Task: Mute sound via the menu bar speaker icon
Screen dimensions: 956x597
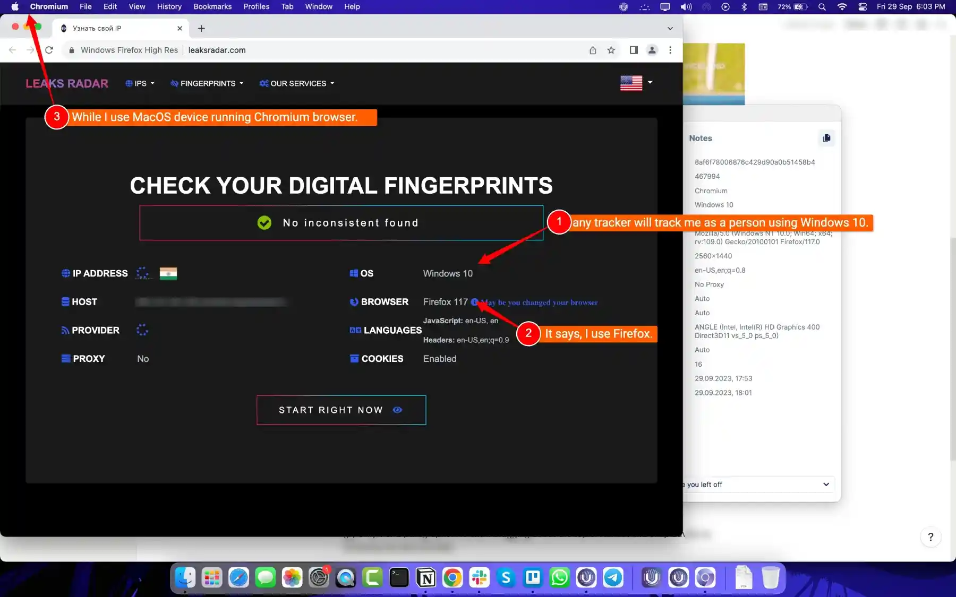Action: 686,7
